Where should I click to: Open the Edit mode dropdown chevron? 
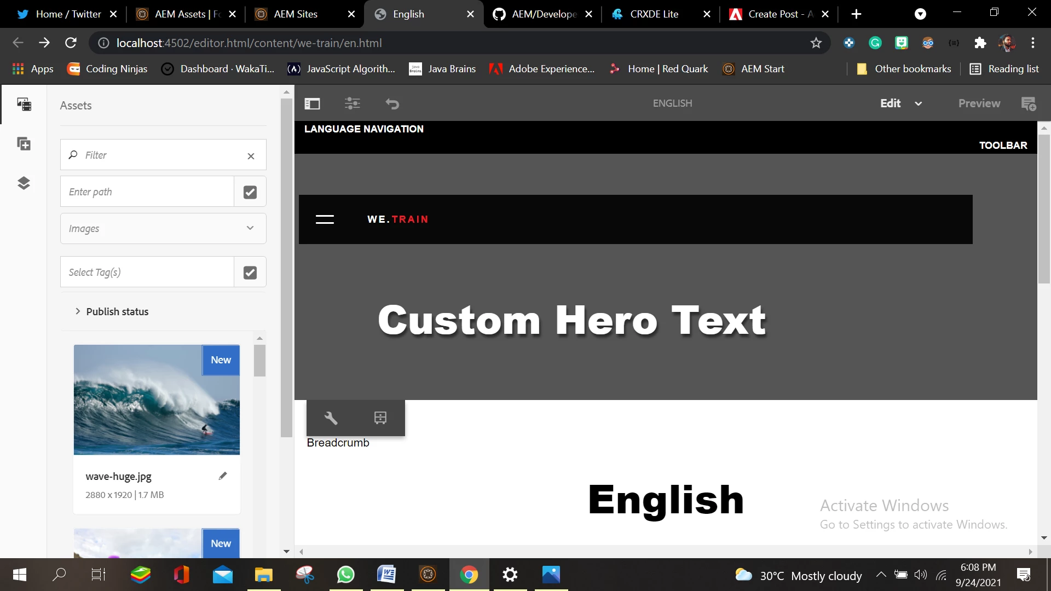click(x=919, y=103)
